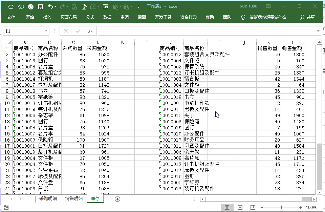This screenshot has width=325, height=212.
Task: Click the dotted shape points icon
Action: [x=93, y=7]
